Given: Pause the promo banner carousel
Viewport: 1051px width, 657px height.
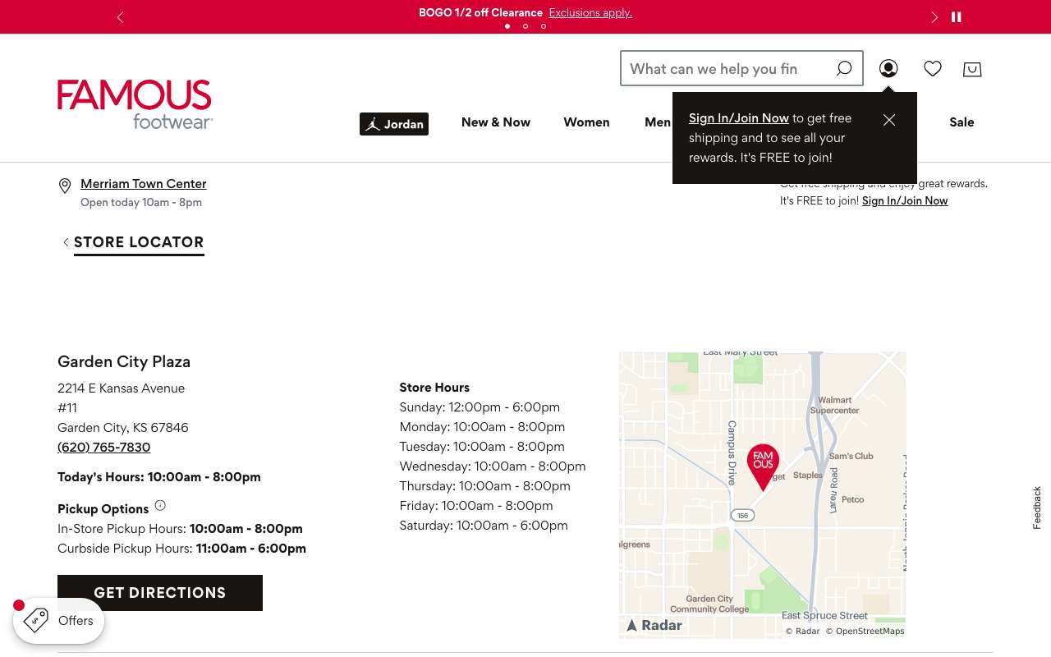Looking at the screenshot, I should (x=957, y=16).
